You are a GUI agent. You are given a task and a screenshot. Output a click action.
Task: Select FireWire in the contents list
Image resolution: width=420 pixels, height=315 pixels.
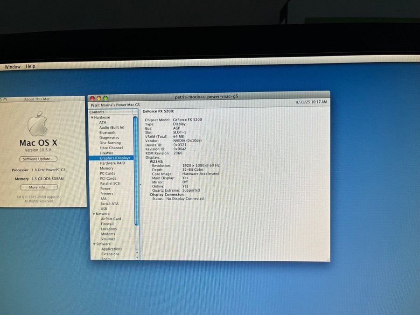pyautogui.click(x=106, y=153)
